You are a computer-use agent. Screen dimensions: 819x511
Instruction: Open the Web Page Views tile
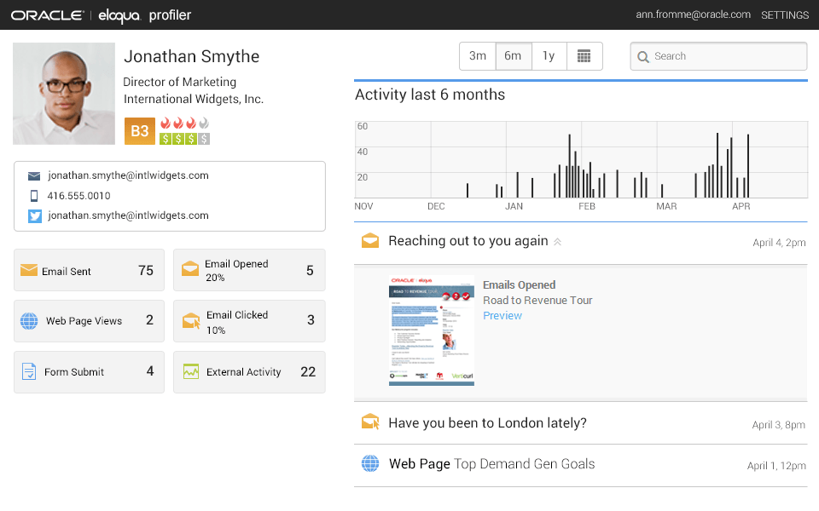point(90,321)
